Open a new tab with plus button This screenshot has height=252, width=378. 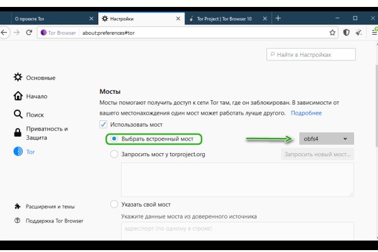click(x=278, y=18)
